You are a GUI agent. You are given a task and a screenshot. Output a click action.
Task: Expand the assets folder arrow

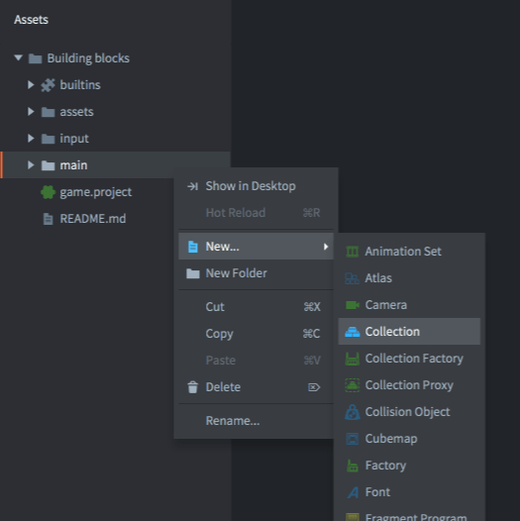(31, 111)
